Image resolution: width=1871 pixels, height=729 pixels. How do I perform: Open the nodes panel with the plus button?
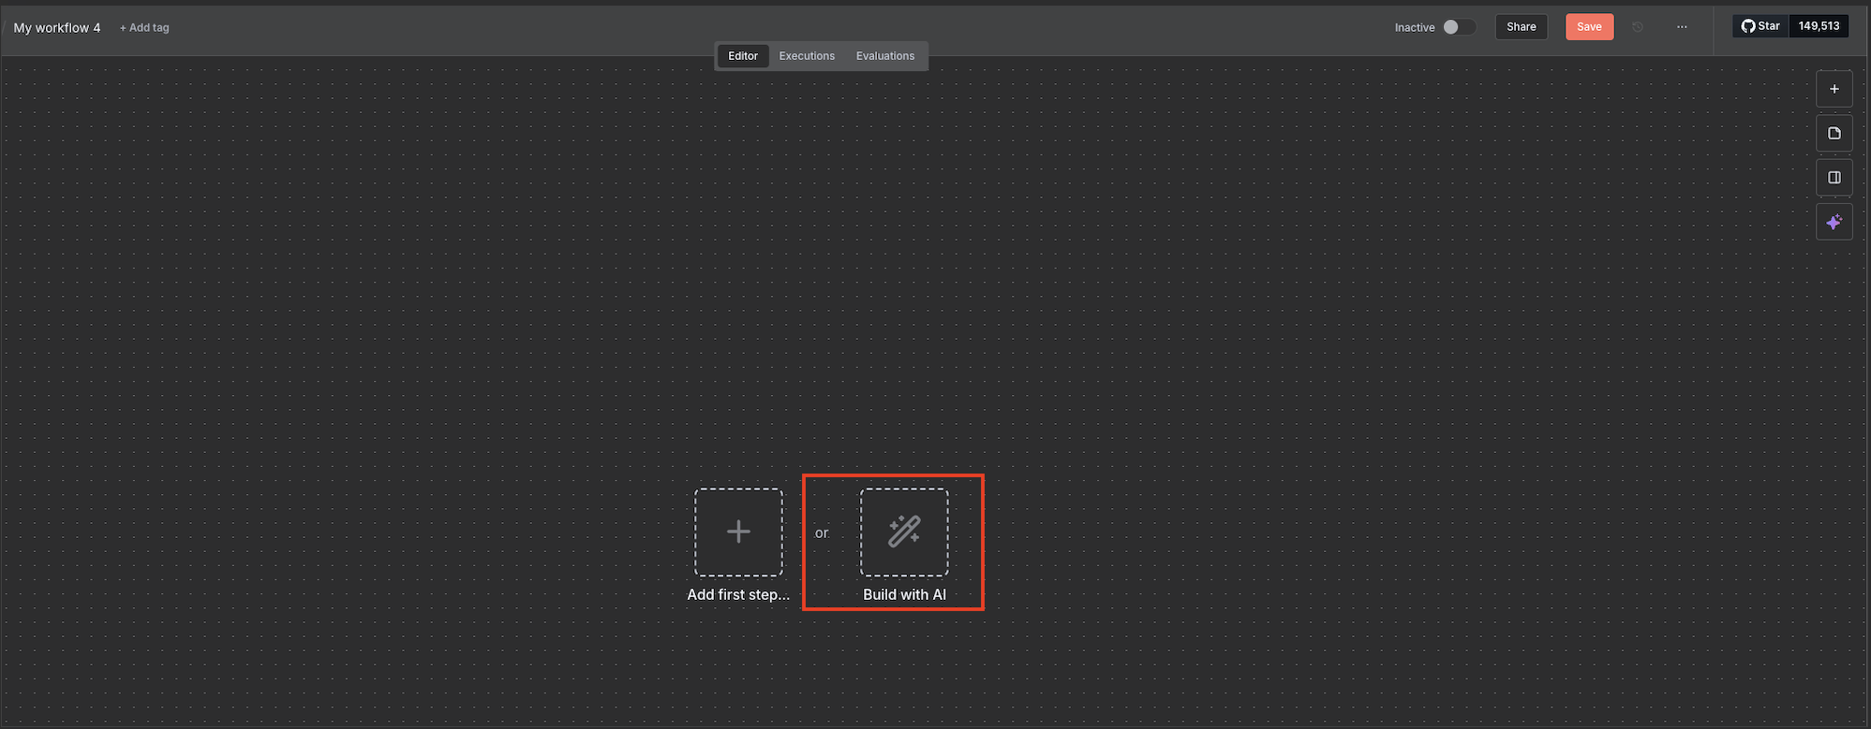click(1834, 89)
